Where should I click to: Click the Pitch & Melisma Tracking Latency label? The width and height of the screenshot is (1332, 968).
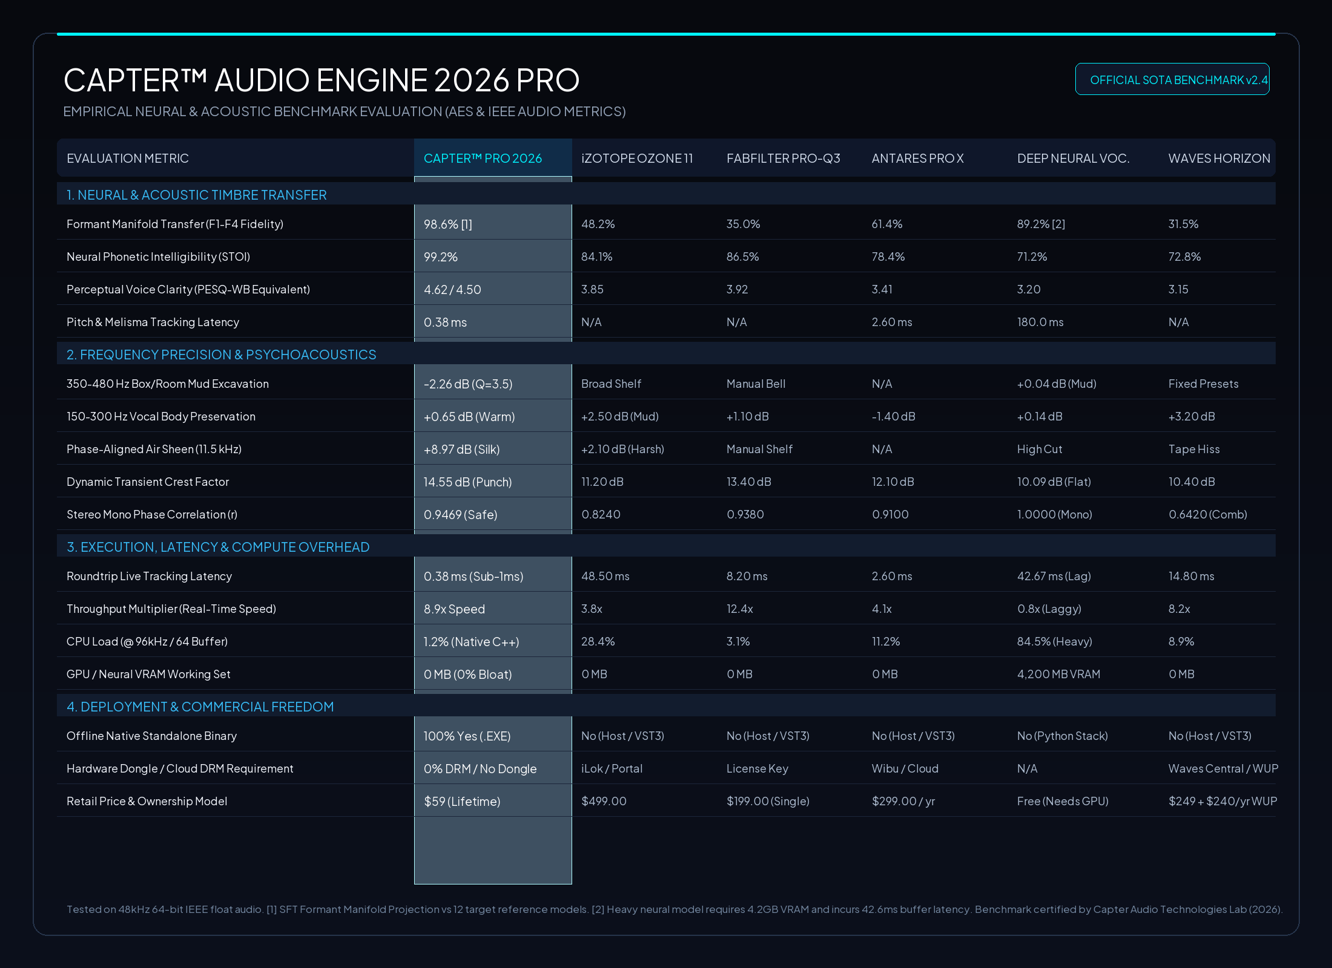coord(153,322)
